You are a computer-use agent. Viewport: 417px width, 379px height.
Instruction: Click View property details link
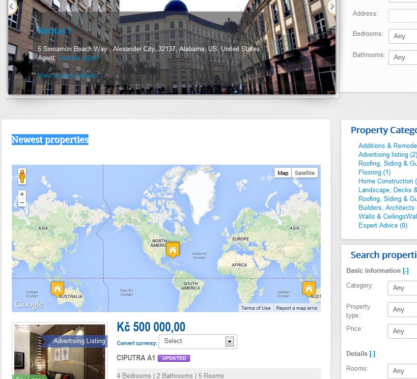(x=67, y=75)
